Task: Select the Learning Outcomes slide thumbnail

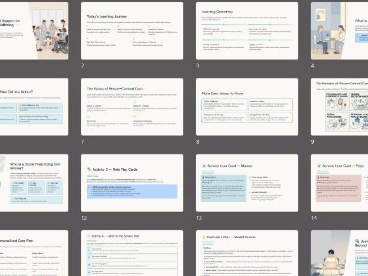Action: point(247,31)
